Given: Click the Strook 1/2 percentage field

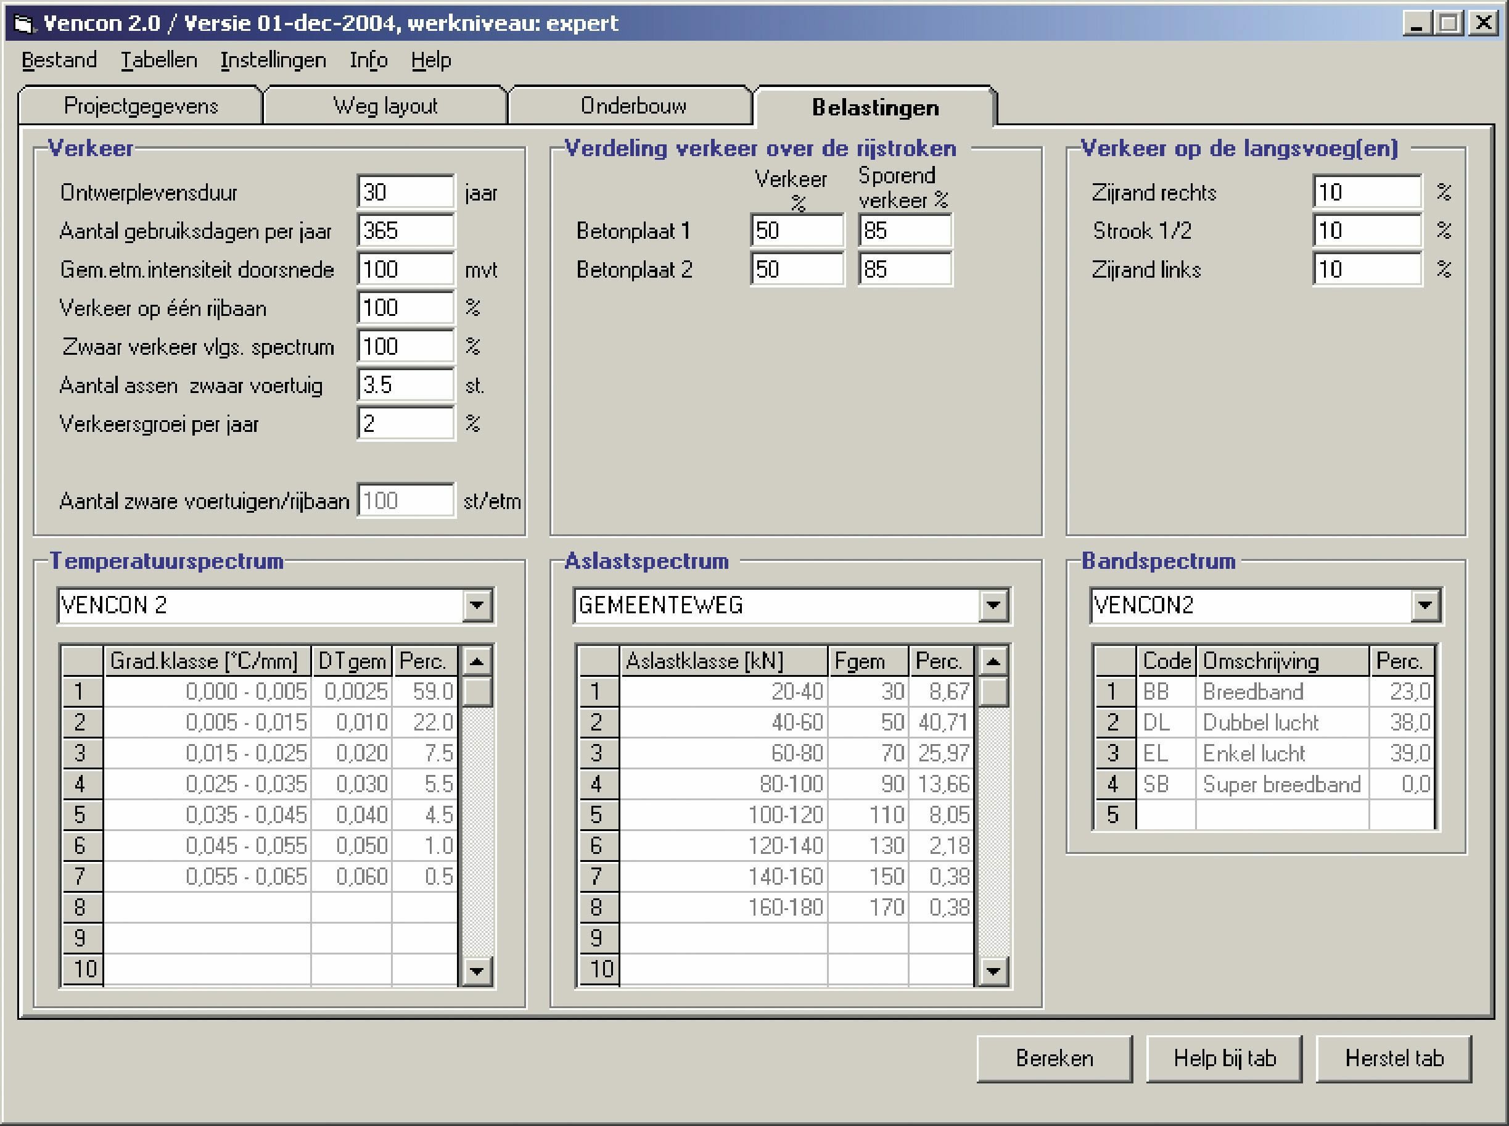Looking at the screenshot, I should 1367,230.
